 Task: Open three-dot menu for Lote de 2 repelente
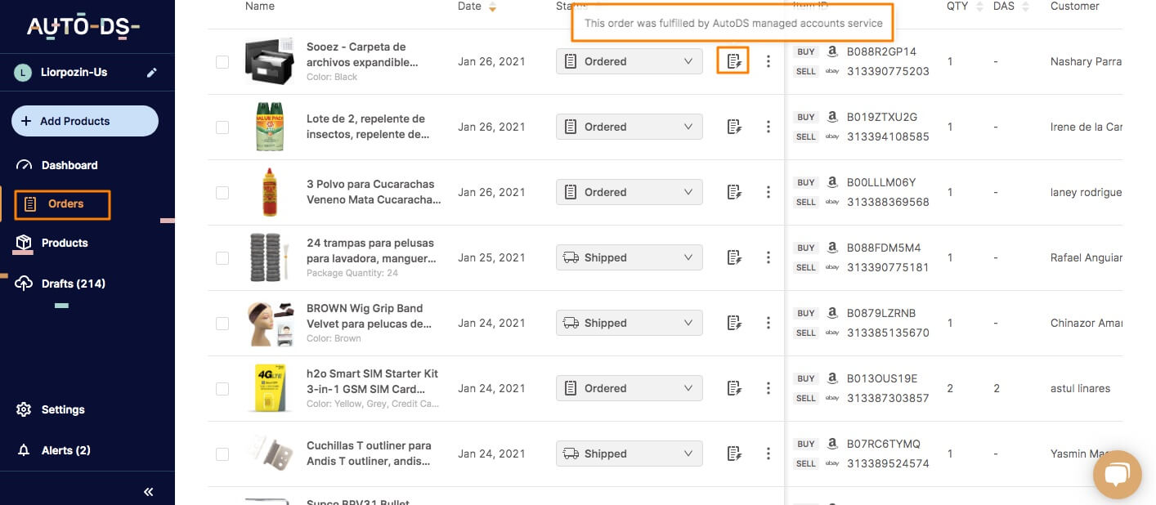click(768, 127)
